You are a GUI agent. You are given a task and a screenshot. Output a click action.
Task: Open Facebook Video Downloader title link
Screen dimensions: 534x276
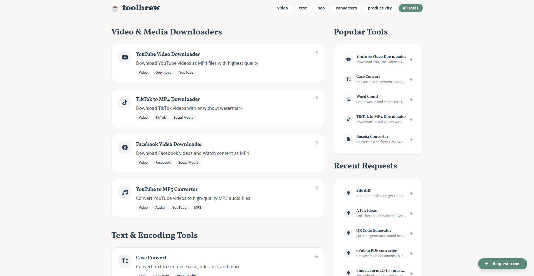click(x=169, y=144)
